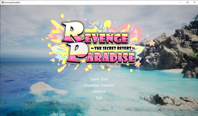Image resolution: width=198 pixels, height=116 pixels.
Task: Click the RevengeParadise app icon in title bar
Action: coord(2,2)
